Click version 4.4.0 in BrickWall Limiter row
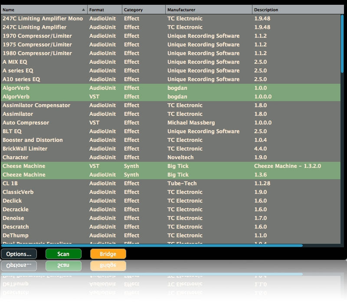347x308 pixels. pos(261,149)
